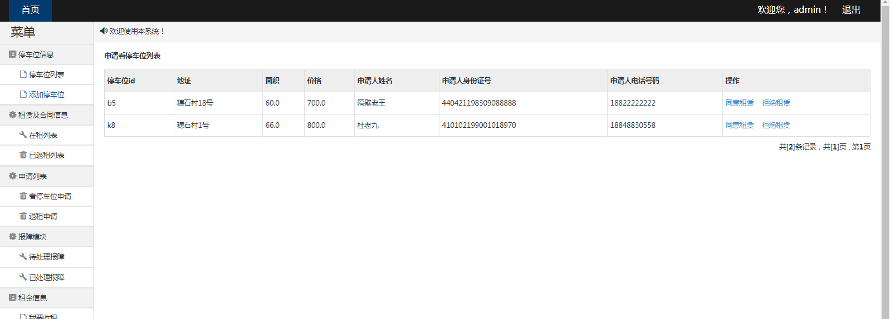Click the 申请看停车位列表 heading

133,56
